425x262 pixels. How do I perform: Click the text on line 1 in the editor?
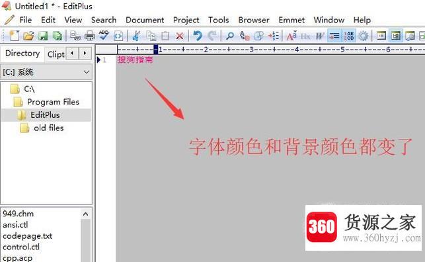pos(135,60)
